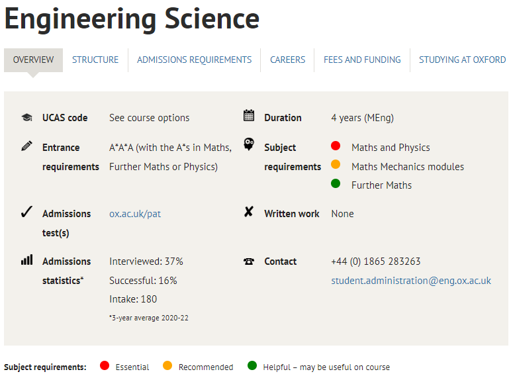The image size is (511, 378).
Task: Click the head Subject requirements icon
Action: point(249,144)
